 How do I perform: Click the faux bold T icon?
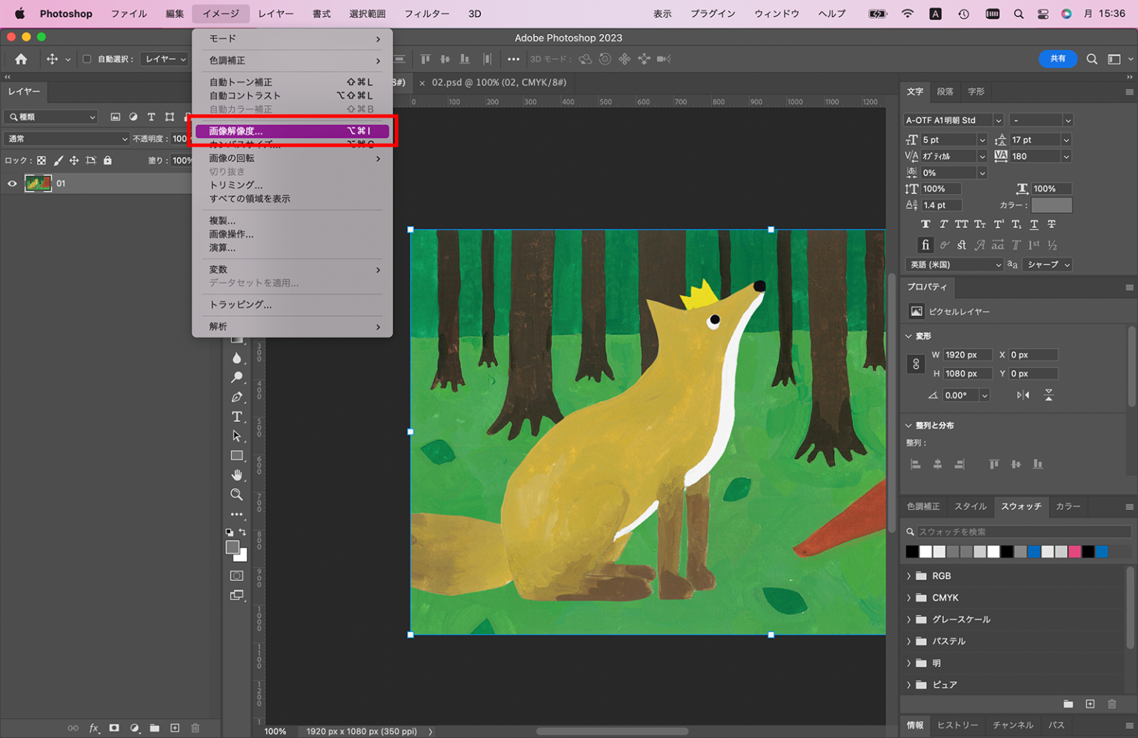click(925, 224)
